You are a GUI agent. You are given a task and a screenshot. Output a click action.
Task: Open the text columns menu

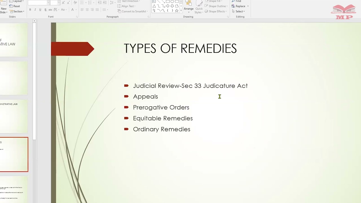pyautogui.click(x=105, y=10)
